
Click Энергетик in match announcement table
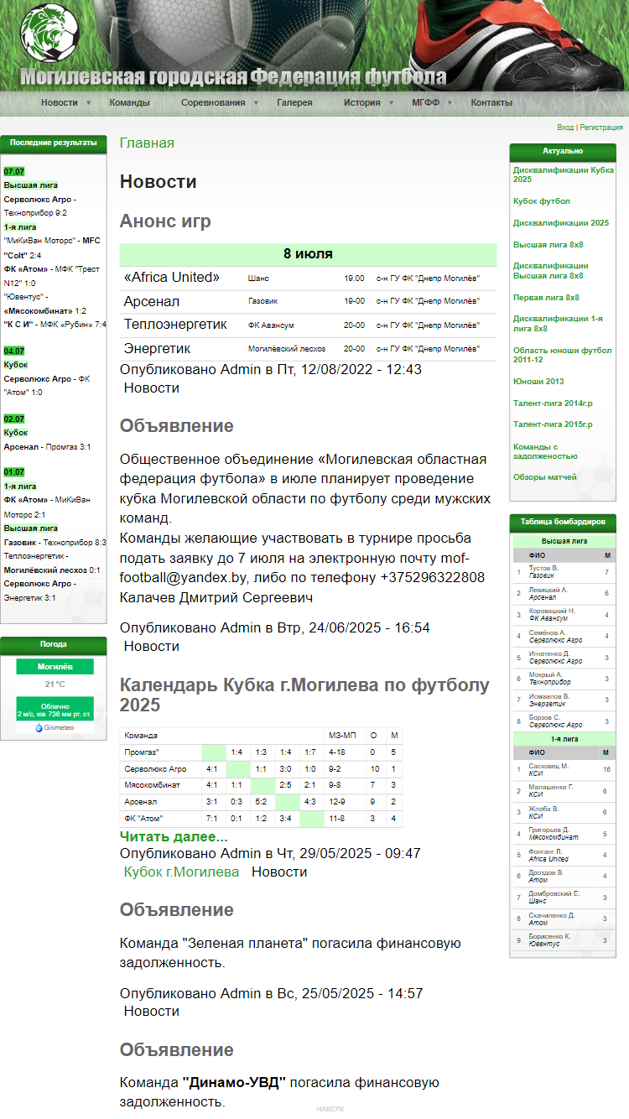coord(157,348)
